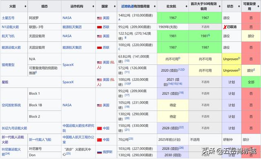261x159 pixels.
Task: Select the 2025年前(计划) cell
Action: (173, 139)
